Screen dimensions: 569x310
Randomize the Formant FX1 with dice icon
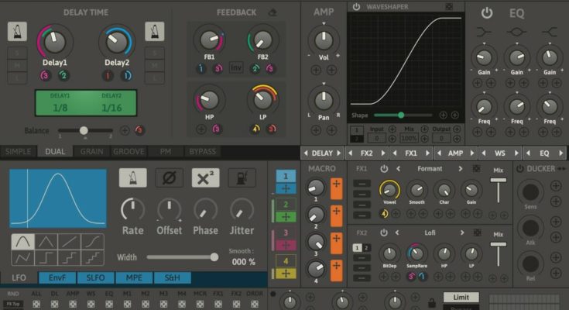[x=476, y=168]
